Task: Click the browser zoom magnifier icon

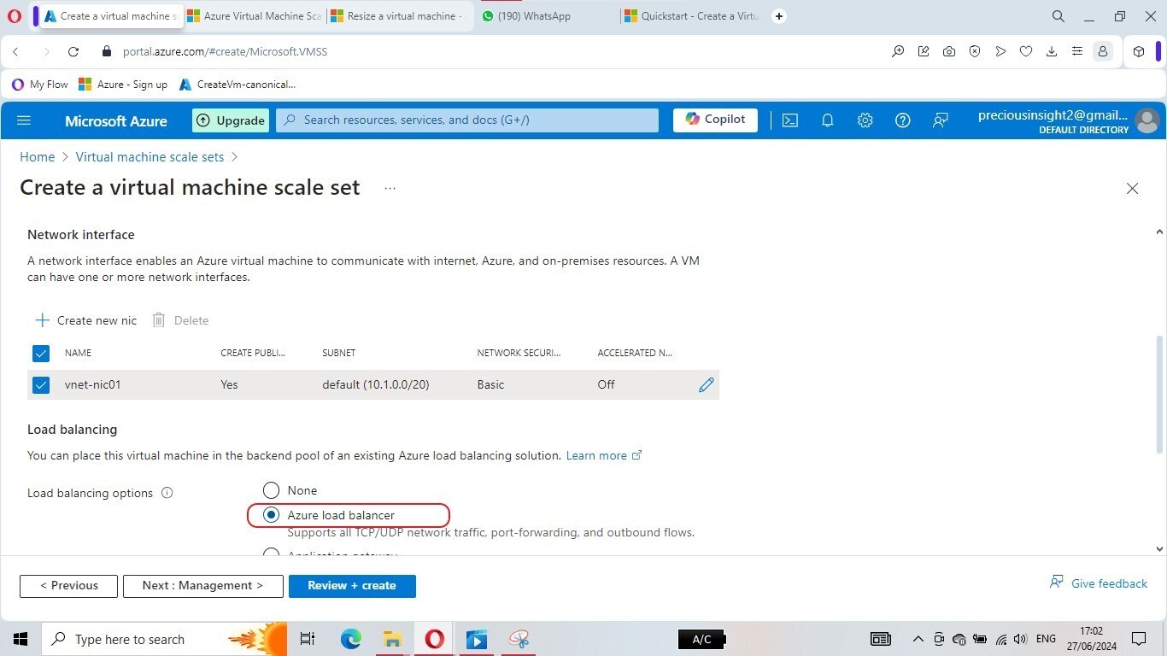Action: point(898,51)
